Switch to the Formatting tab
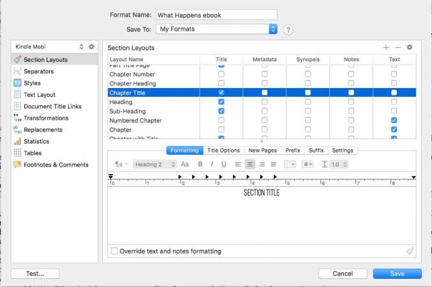 coord(184,151)
